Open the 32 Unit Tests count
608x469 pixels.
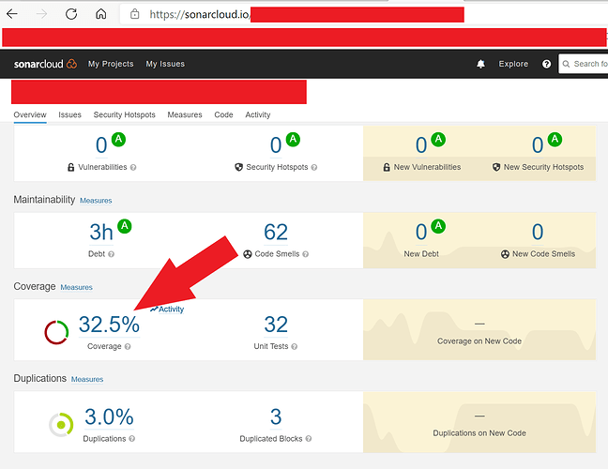coord(276,325)
